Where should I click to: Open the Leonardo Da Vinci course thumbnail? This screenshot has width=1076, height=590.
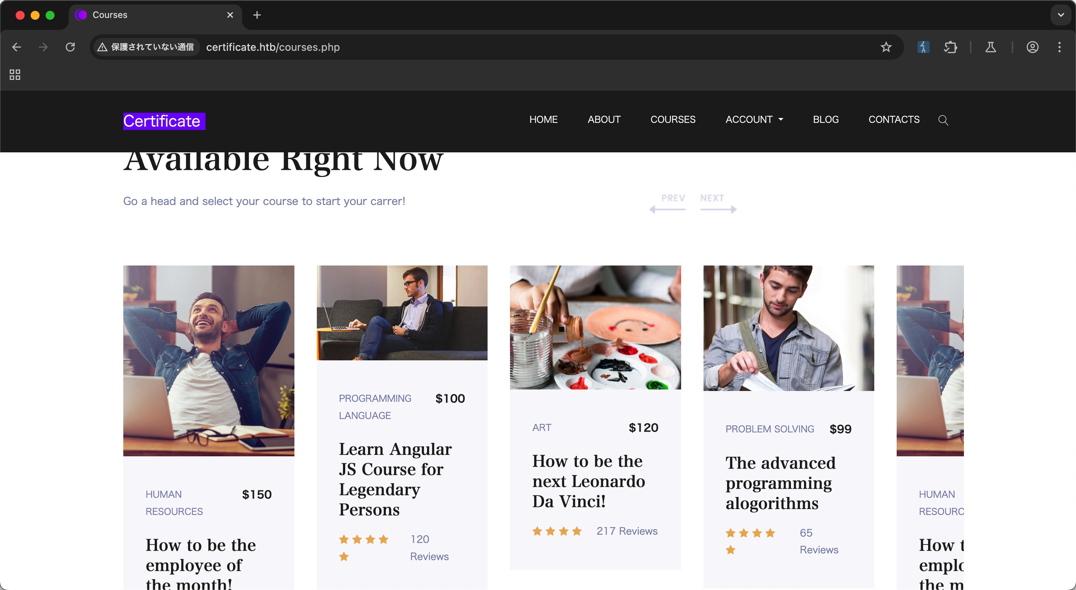(x=595, y=327)
